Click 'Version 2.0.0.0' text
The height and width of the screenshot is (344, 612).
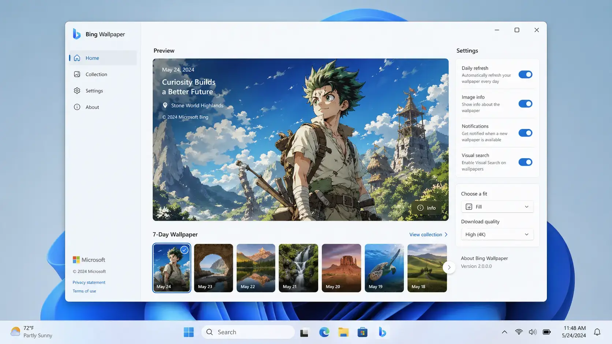point(476,266)
